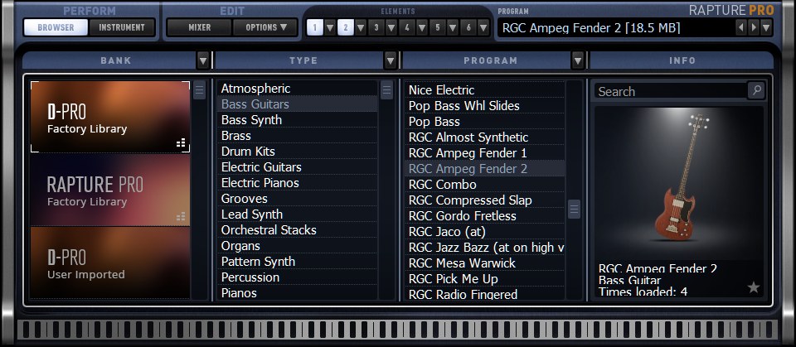The width and height of the screenshot is (796, 347).
Task: Open the TYPE column dropdown arrow
Action: pyautogui.click(x=391, y=60)
